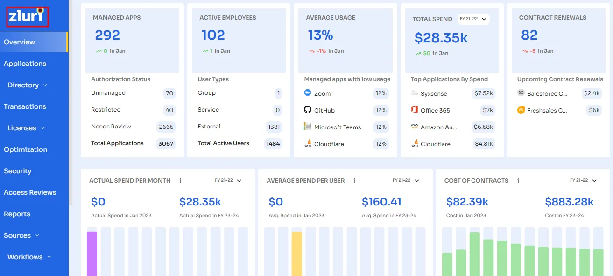The height and width of the screenshot is (276, 613).
Task: Click the Freshsales contract icon
Action: point(521,110)
